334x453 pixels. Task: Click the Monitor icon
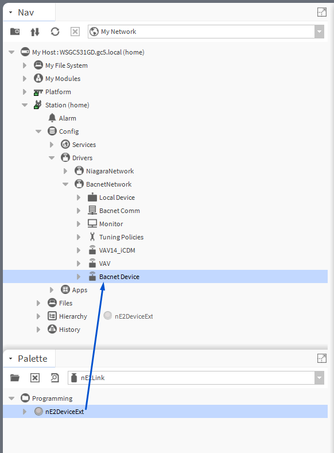[x=92, y=223]
